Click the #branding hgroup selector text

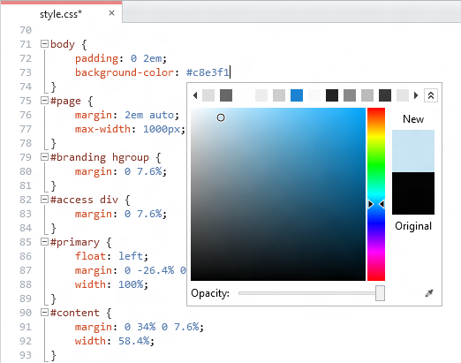coord(100,157)
